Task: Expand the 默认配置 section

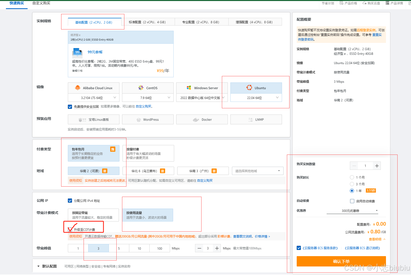Action: 38,266
